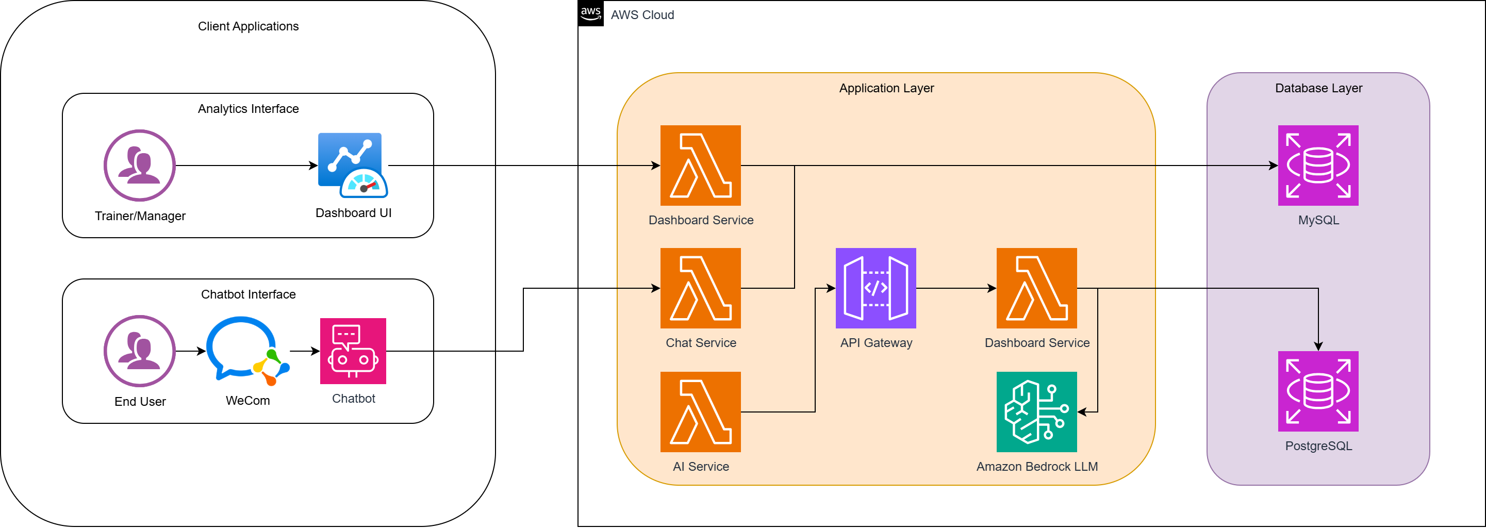
Task: Click the Analytics Interface group label
Action: click(248, 108)
